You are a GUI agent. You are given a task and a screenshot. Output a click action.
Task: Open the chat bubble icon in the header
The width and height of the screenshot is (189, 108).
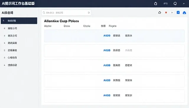175,4
